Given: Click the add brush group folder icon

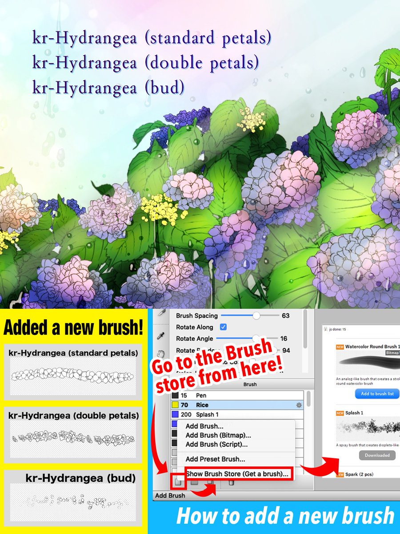Looking at the screenshot, I should pos(195,482).
